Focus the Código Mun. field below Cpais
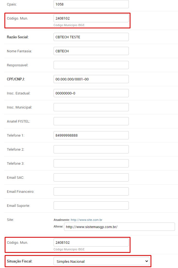The height and width of the screenshot is (268, 178). 91,18
